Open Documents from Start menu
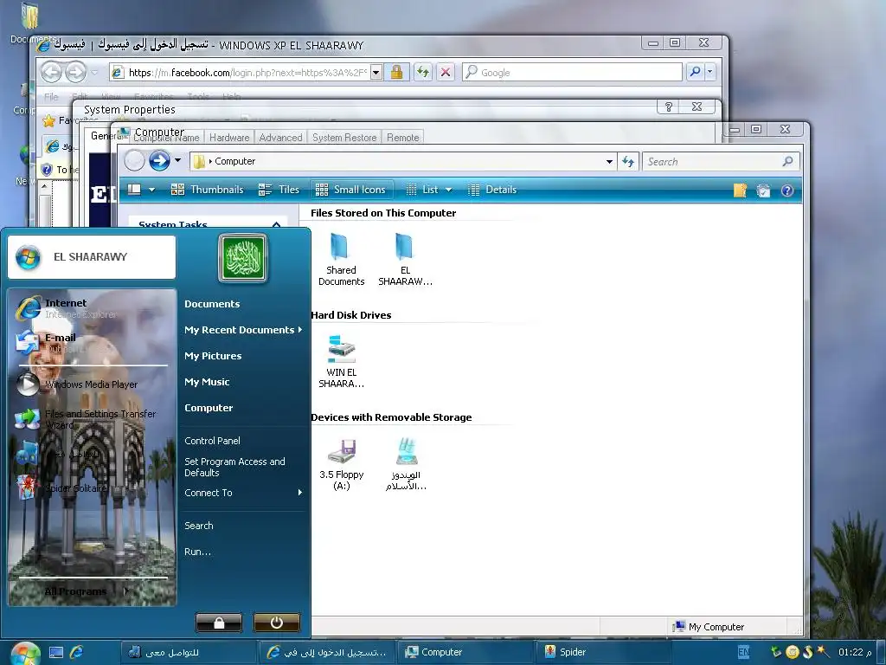 click(x=212, y=304)
